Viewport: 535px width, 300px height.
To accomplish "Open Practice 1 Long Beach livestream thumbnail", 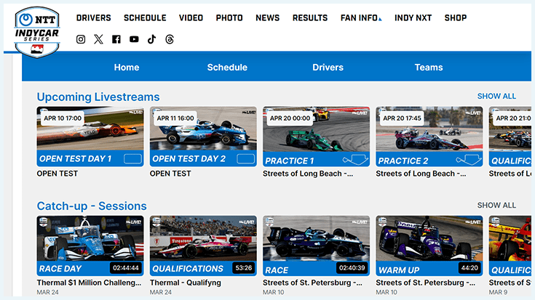I will click(316, 137).
